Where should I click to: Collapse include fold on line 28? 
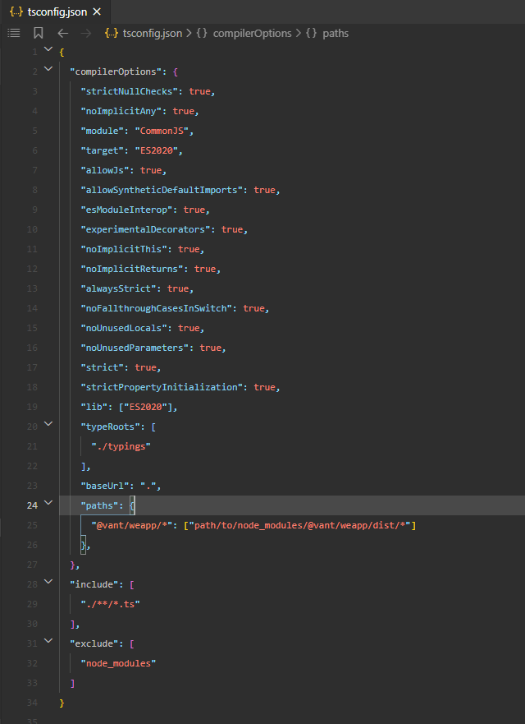(x=48, y=582)
